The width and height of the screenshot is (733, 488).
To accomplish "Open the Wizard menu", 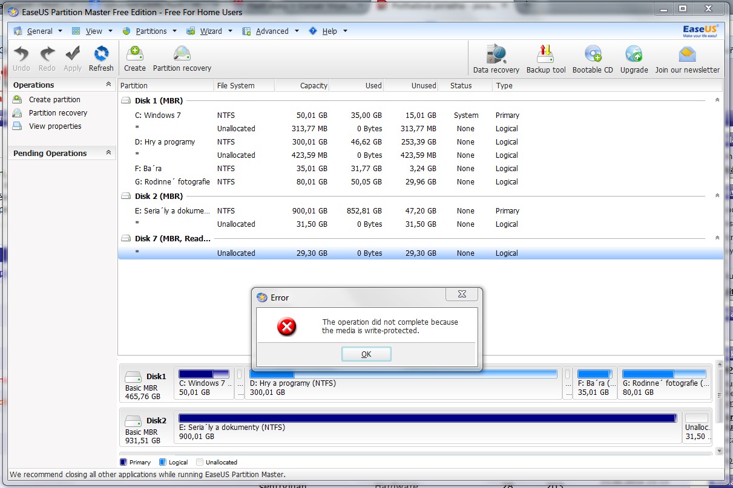I will pyautogui.click(x=211, y=31).
